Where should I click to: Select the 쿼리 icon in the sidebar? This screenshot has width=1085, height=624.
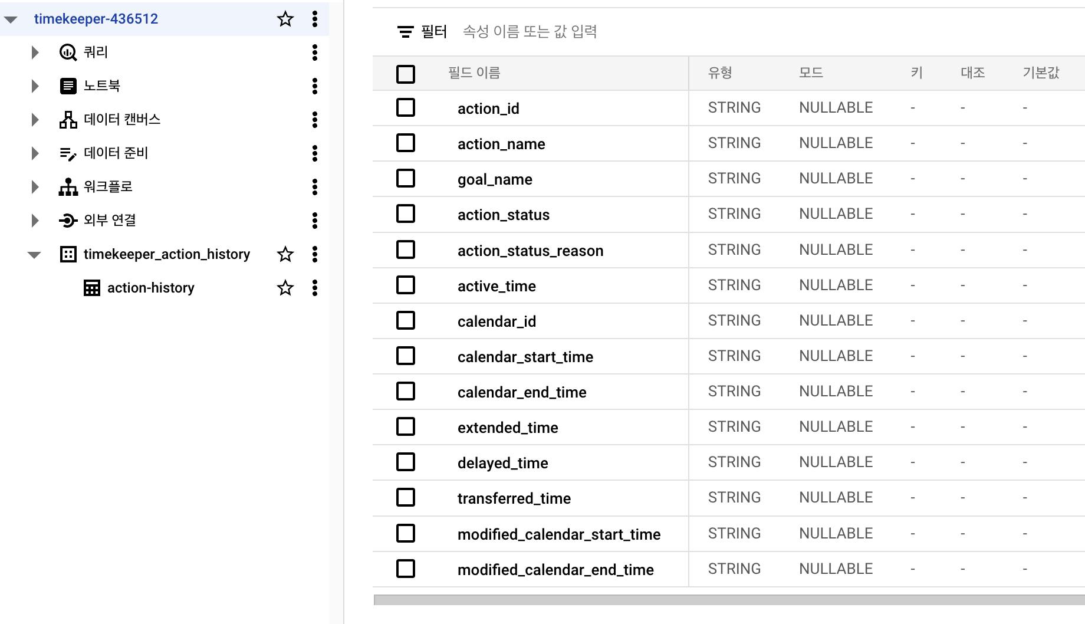[x=68, y=52]
